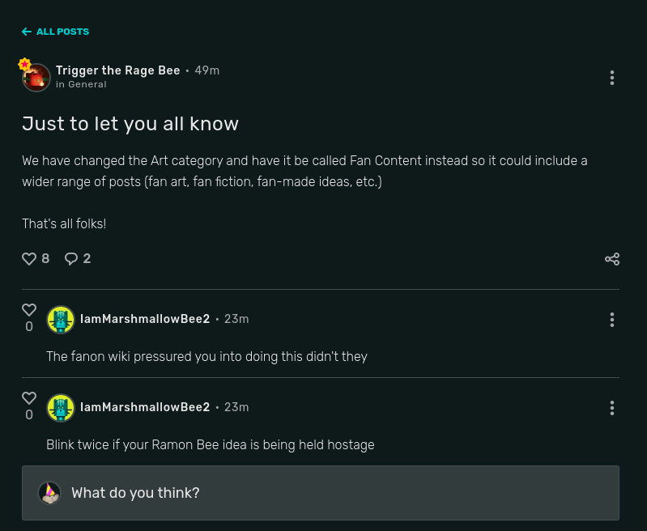647x531 pixels.
Task: Click the 49m timestamp on the main post
Action: (207, 70)
